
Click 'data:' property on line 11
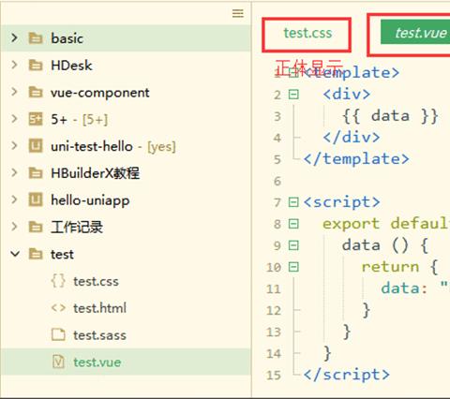(404, 288)
